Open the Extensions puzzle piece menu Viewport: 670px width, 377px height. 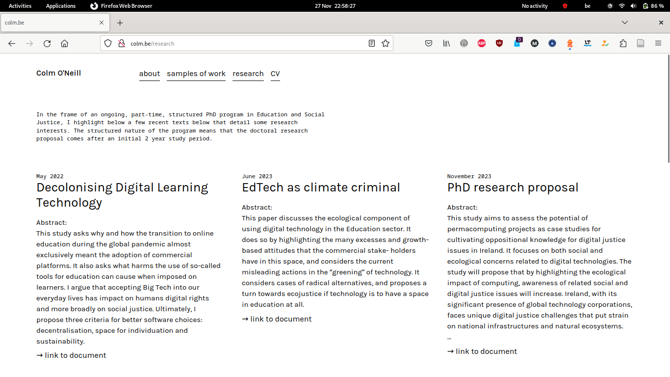coord(623,43)
